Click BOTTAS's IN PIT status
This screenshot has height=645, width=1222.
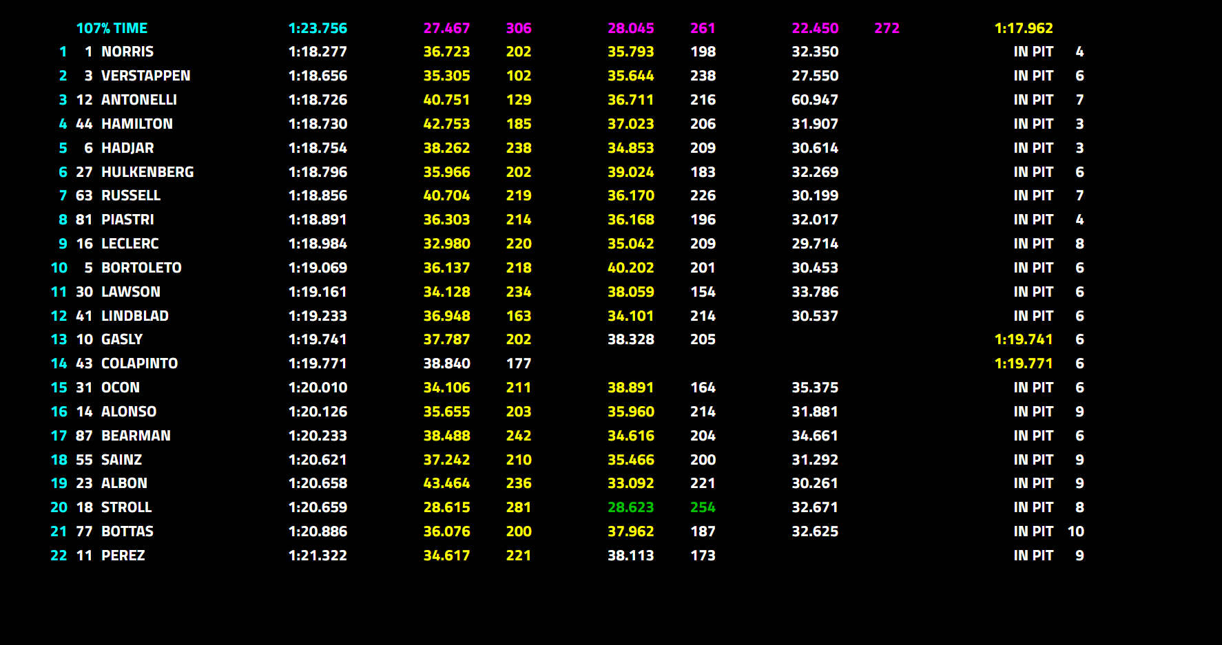point(1033,531)
